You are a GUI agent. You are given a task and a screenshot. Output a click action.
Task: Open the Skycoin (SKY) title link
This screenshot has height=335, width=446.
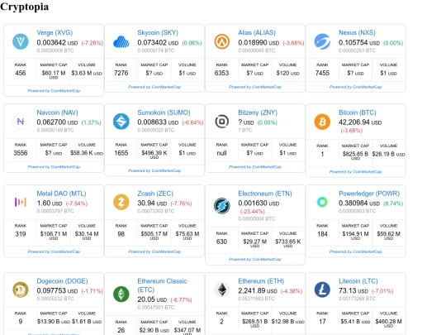tap(158, 33)
